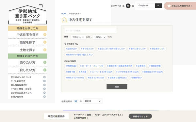Click the 現在の検索条件 button

tap(57, 116)
